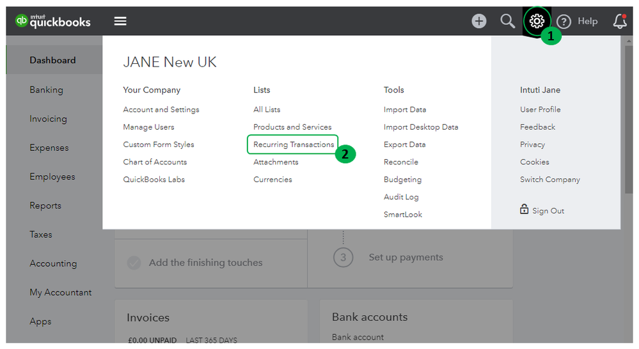Click Switch Company option
Viewport: 639px width, 349px height.
pyautogui.click(x=550, y=179)
